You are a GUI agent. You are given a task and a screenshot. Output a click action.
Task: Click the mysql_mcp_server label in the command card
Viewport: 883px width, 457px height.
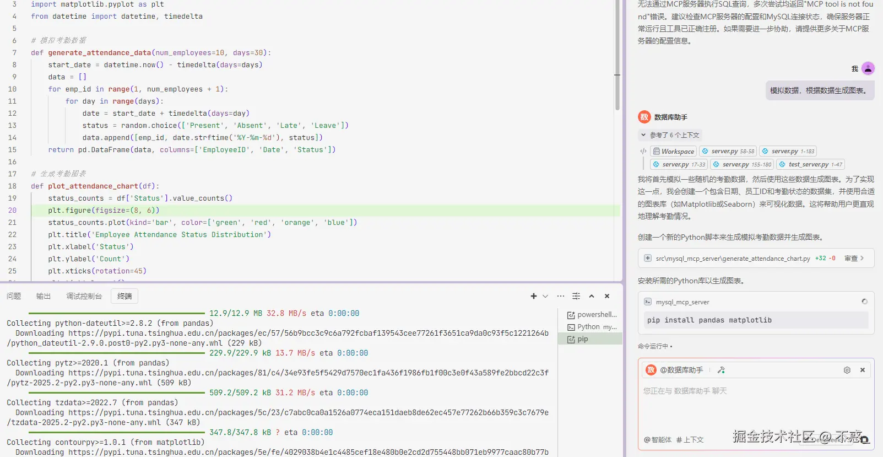coord(682,302)
